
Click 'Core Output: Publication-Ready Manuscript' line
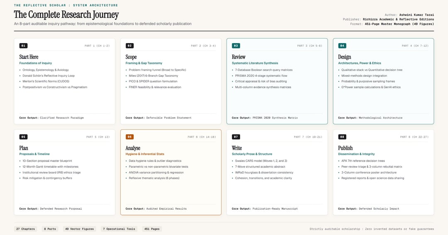click(x=265, y=209)
